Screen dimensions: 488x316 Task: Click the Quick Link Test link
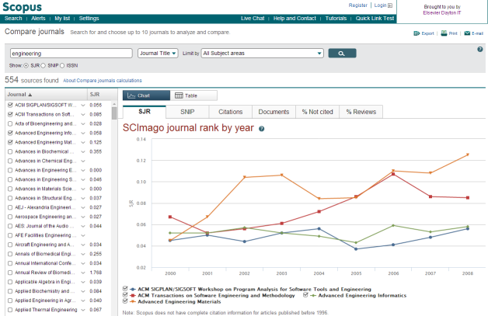pyautogui.click(x=375, y=19)
